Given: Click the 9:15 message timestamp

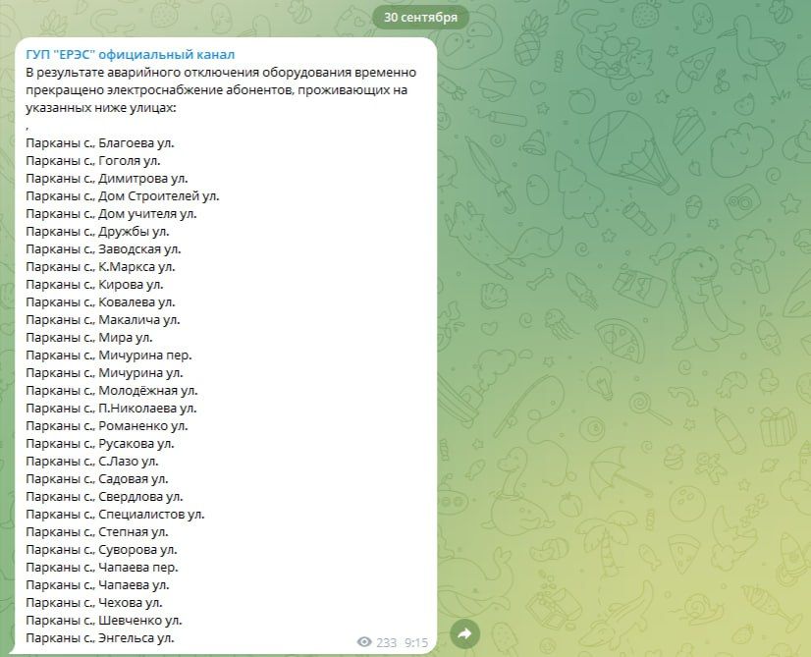Looking at the screenshot, I should (416, 642).
